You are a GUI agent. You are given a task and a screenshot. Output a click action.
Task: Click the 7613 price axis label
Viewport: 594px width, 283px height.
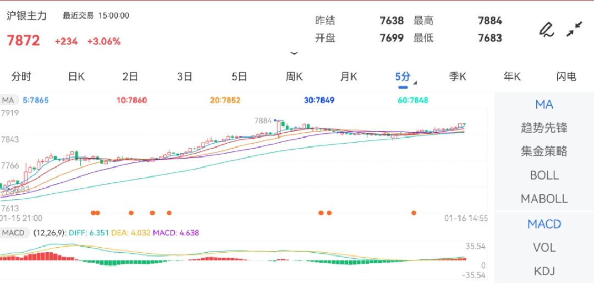(x=9, y=208)
